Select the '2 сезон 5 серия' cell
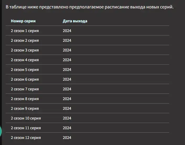185x145 pixels. [25, 70]
